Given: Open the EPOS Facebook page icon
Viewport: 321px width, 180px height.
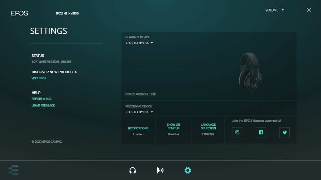Looking at the screenshot, I should [x=261, y=132].
